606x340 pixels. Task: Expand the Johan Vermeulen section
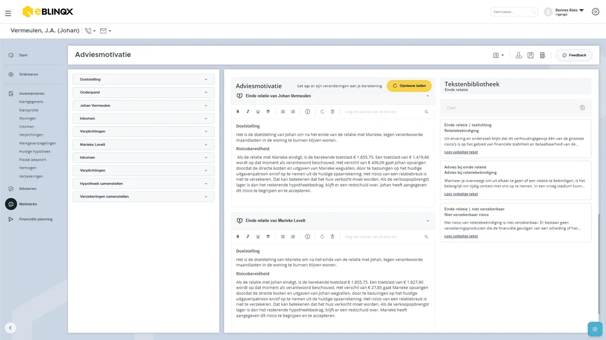(x=143, y=105)
